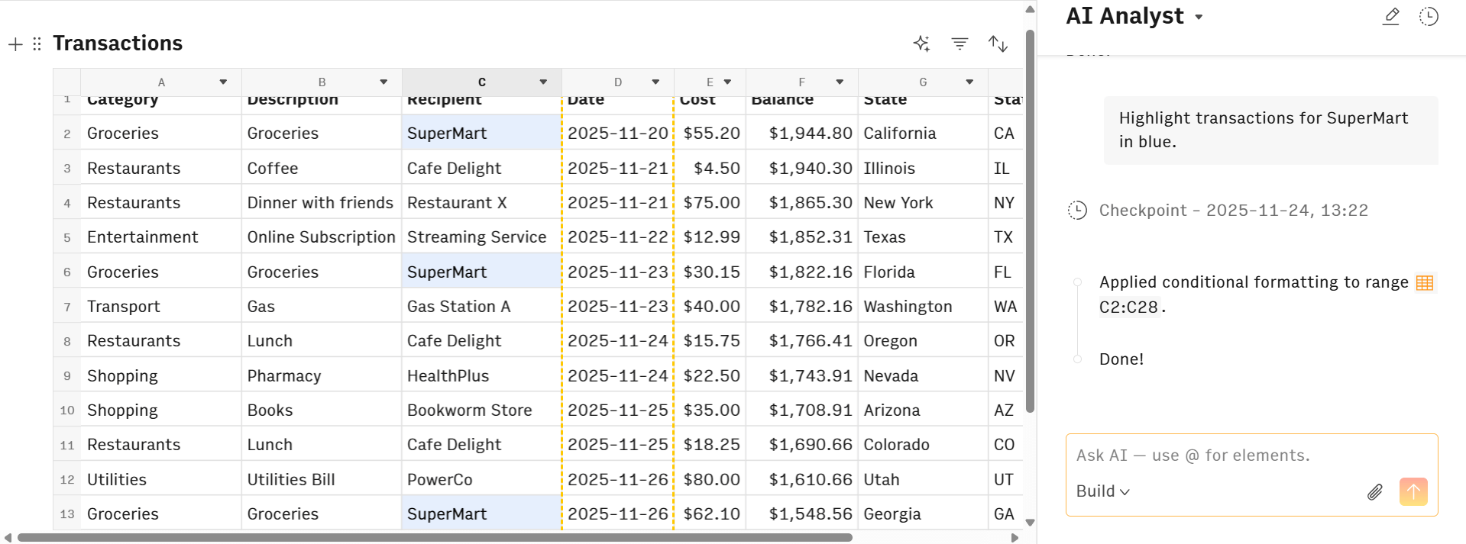The width and height of the screenshot is (1466, 544).
Task: Open the Build mode dropdown
Action: (x=1103, y=491)
